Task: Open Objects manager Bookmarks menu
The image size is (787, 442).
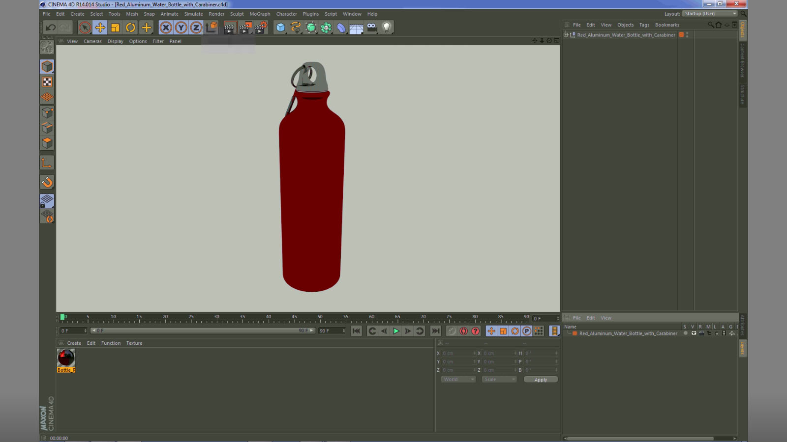Action: pos(667,25)
